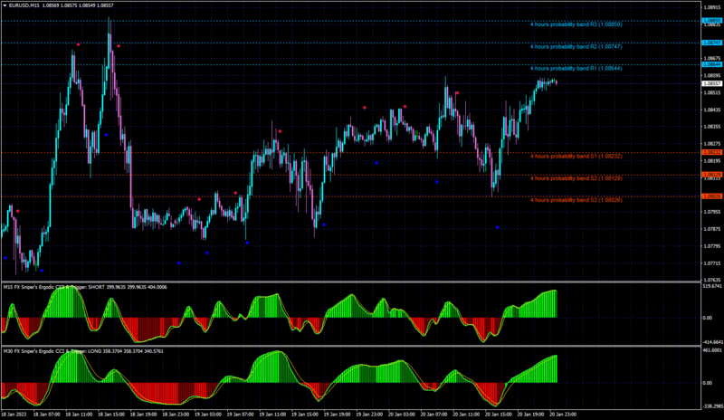
Task: Click the 1.07955 value on the price scale
Action: pyautogui.click(x=712, y=212)
